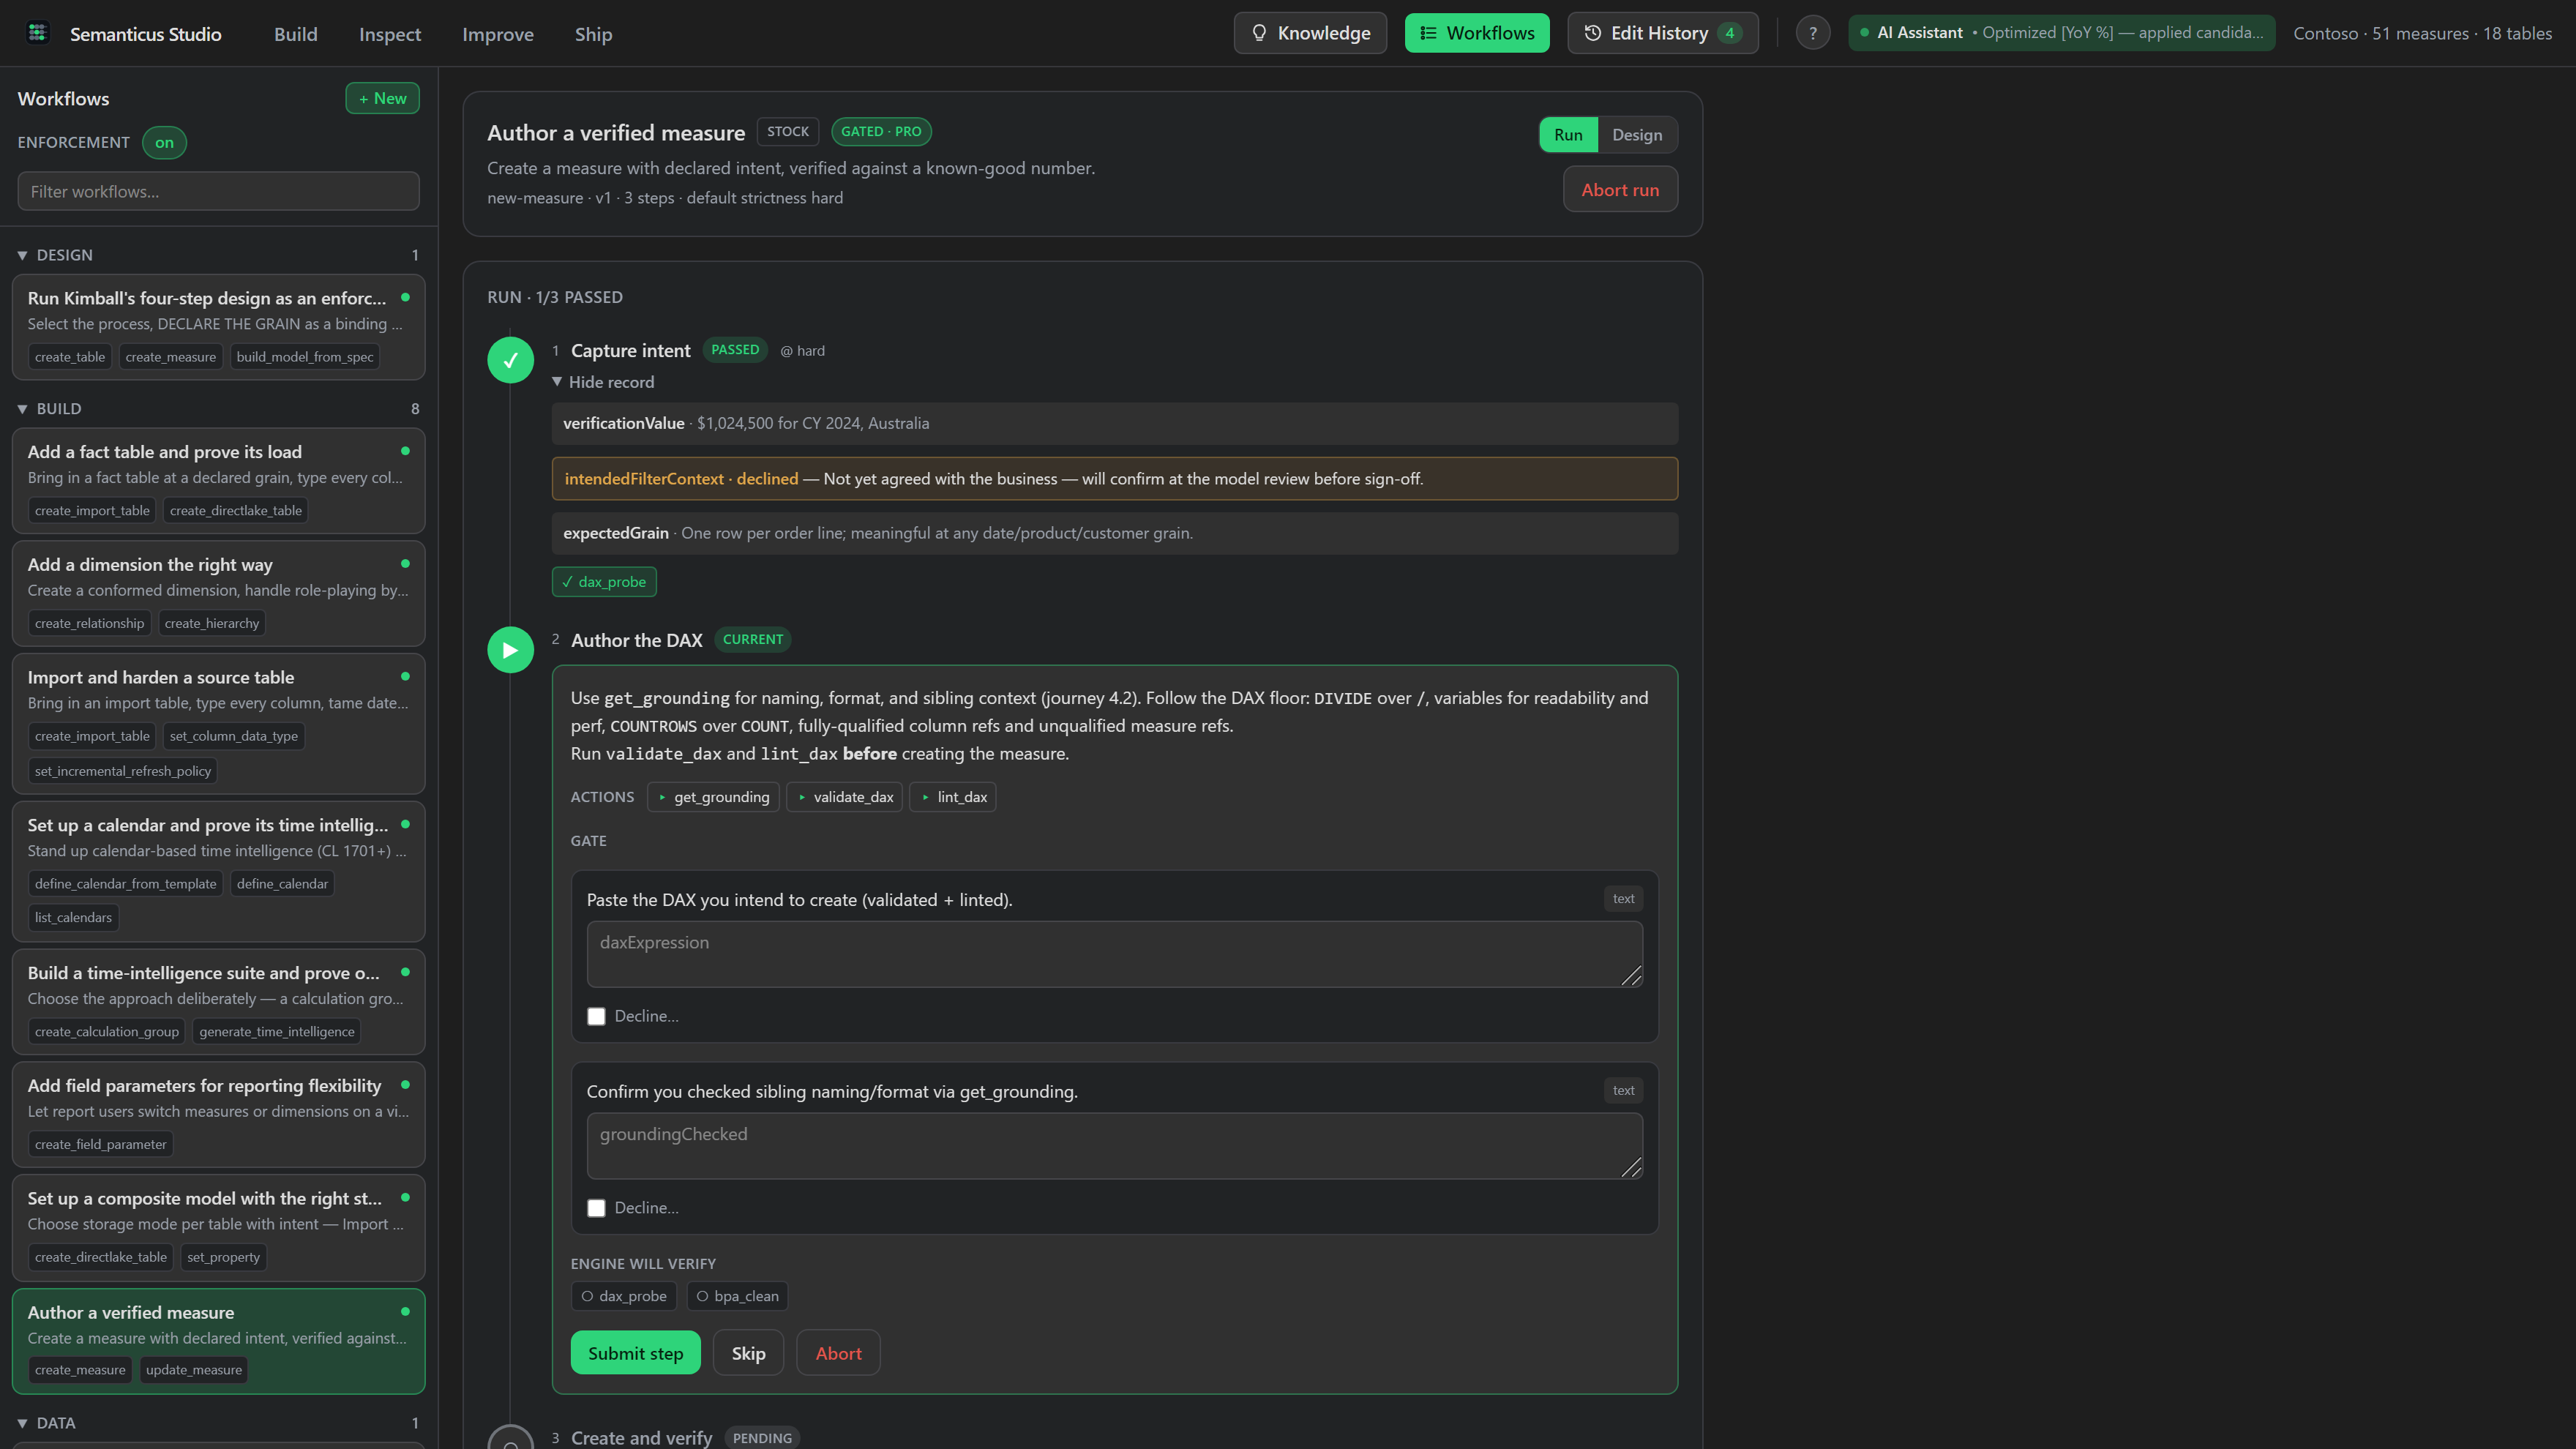Open the Edit History panel

tap(1663, 33)
